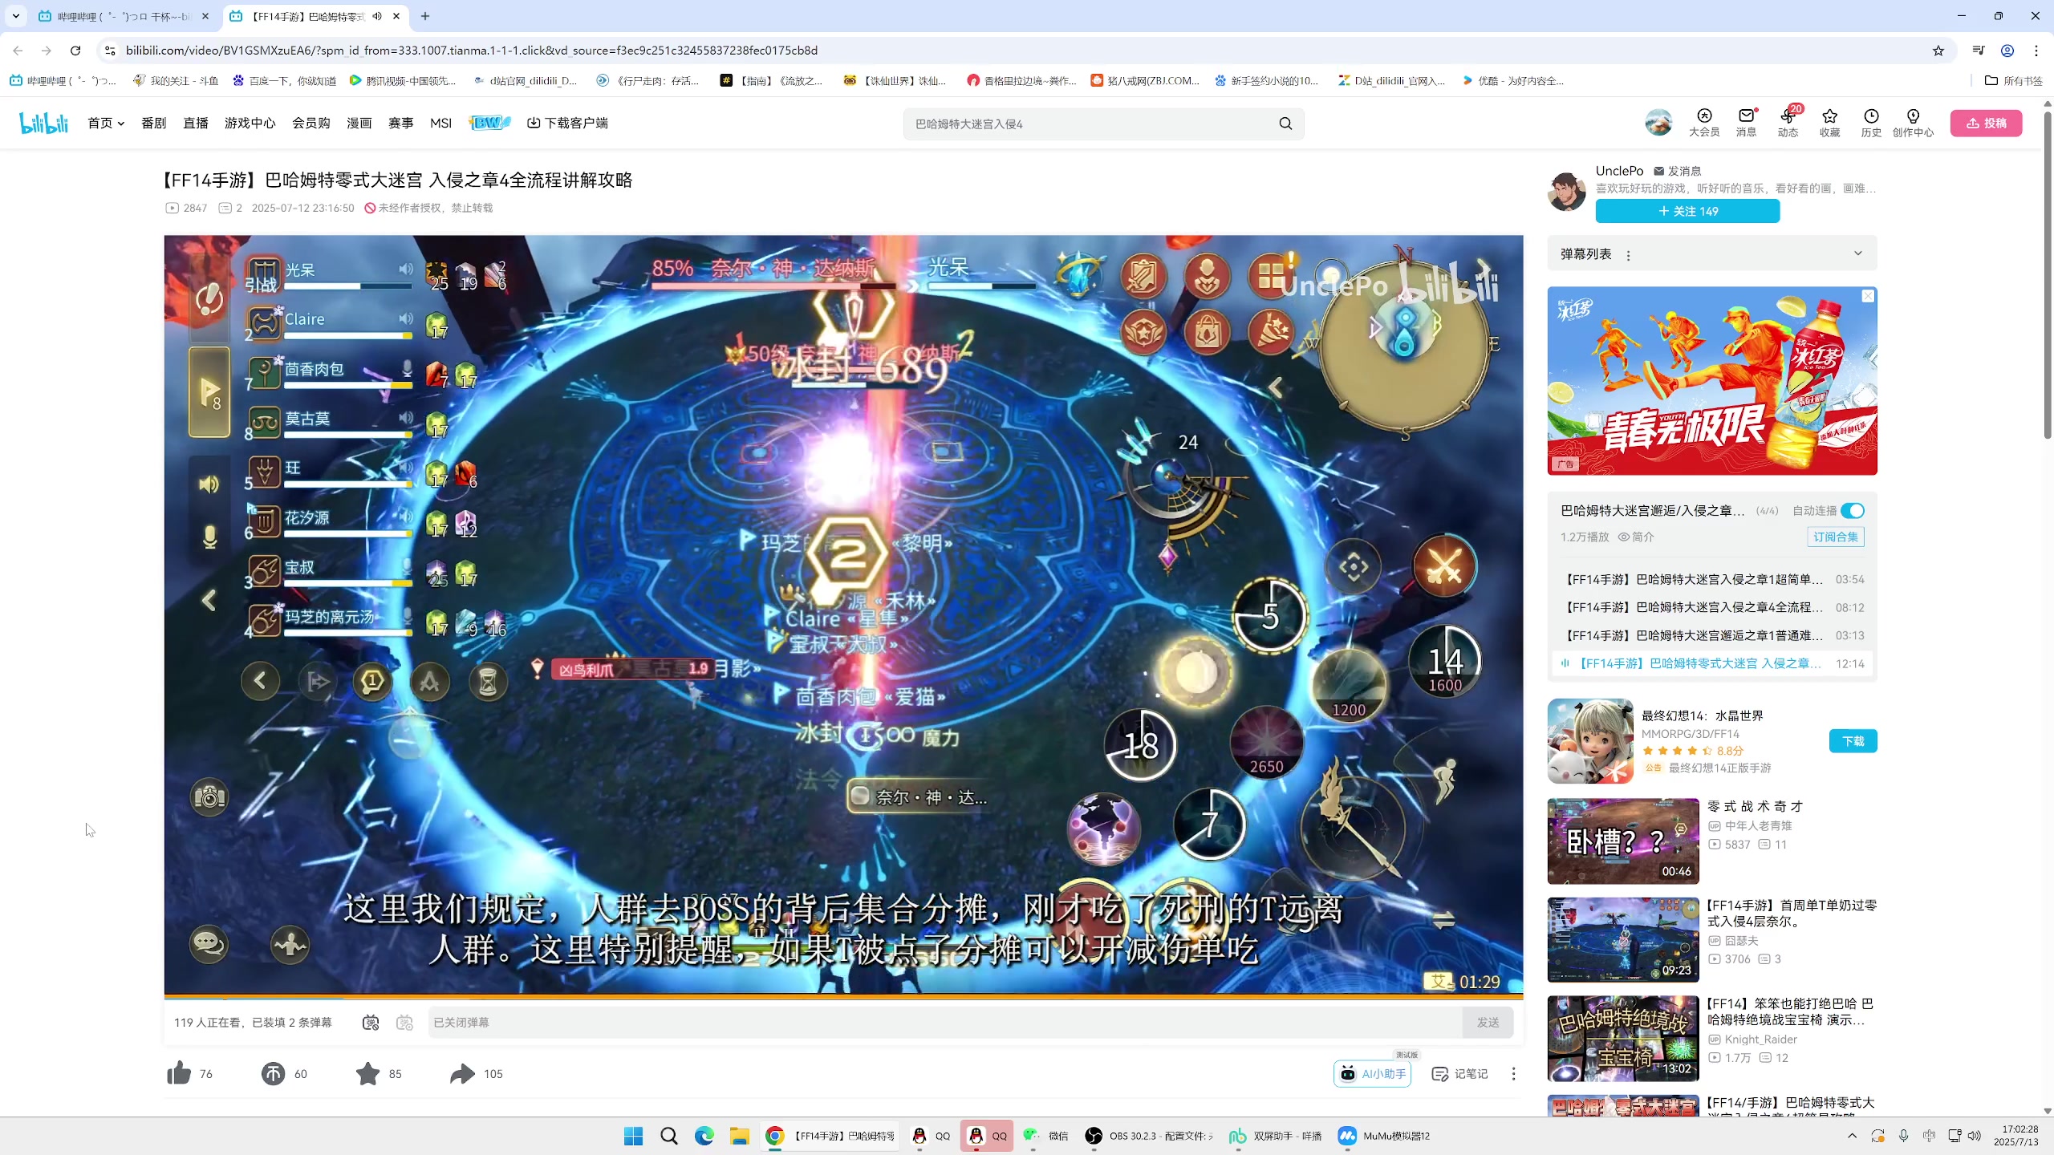The height and width of the screenshot is (1155, 2054).
Task: Expand the 弹幕列表 panel
Action: point(1858,253)
